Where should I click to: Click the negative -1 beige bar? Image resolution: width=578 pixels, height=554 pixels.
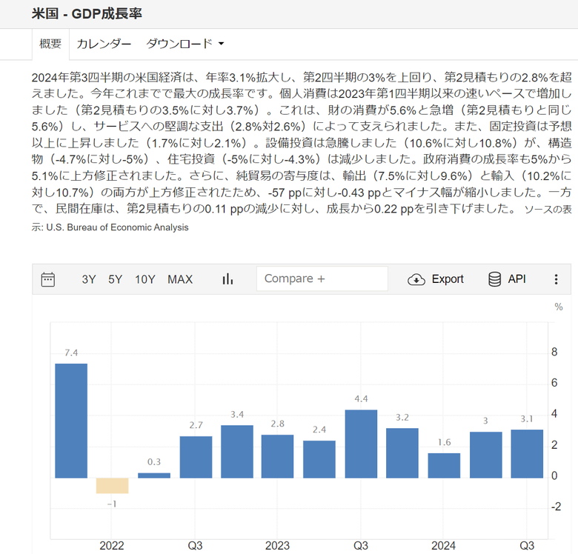pyautogui.click(x=112, y=486)
